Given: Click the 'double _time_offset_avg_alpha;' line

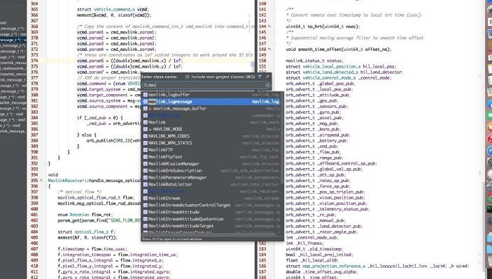Looking at the screenshot, I should (x=321, y=272).
